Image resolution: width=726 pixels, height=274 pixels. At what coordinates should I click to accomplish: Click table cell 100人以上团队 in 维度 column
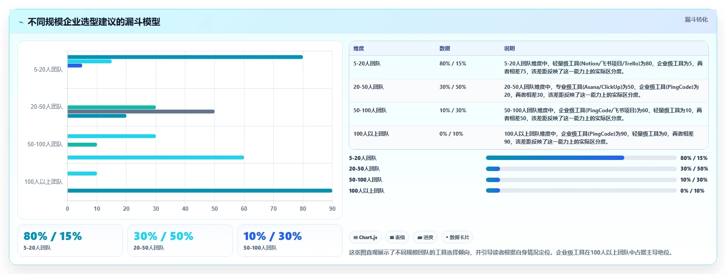[x=371, y=134]
